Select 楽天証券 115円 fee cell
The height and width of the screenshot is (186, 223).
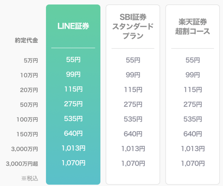point(193,90)
